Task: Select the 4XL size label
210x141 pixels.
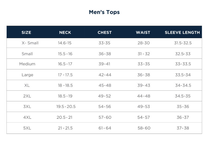Action: tap(27, 118)
